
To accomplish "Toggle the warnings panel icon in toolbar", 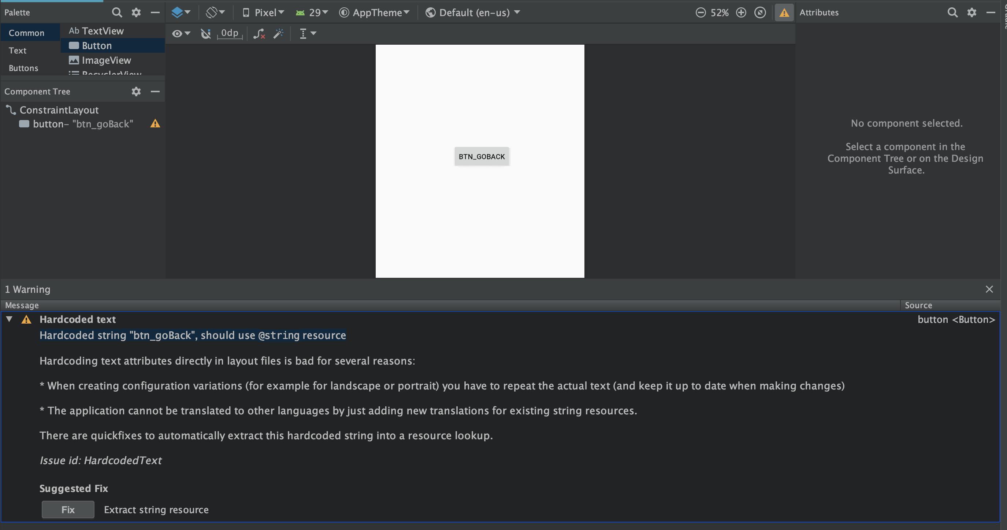I will tap(784, 13).
